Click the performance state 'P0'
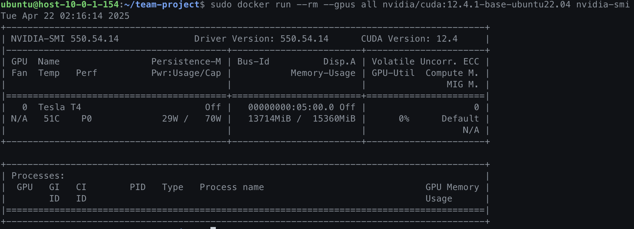 87,119
